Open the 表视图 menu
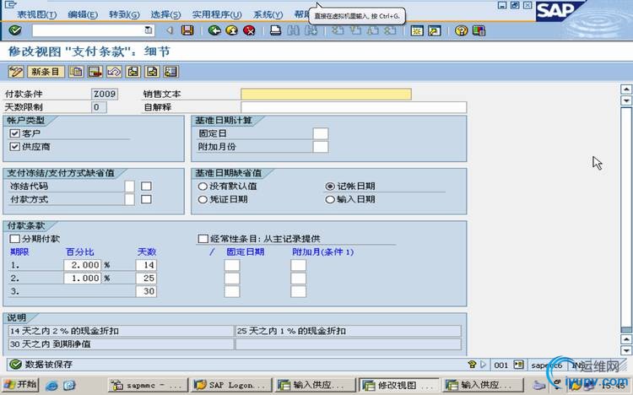Viewport: 633px width, 395px height. point(37,14)
